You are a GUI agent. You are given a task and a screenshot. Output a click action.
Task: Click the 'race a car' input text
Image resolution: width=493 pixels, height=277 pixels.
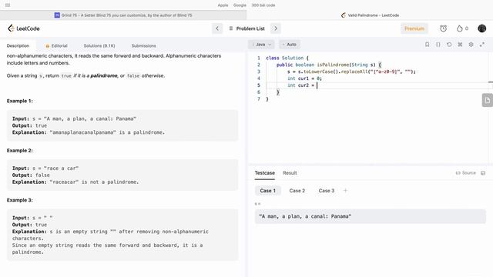point(61,169)
